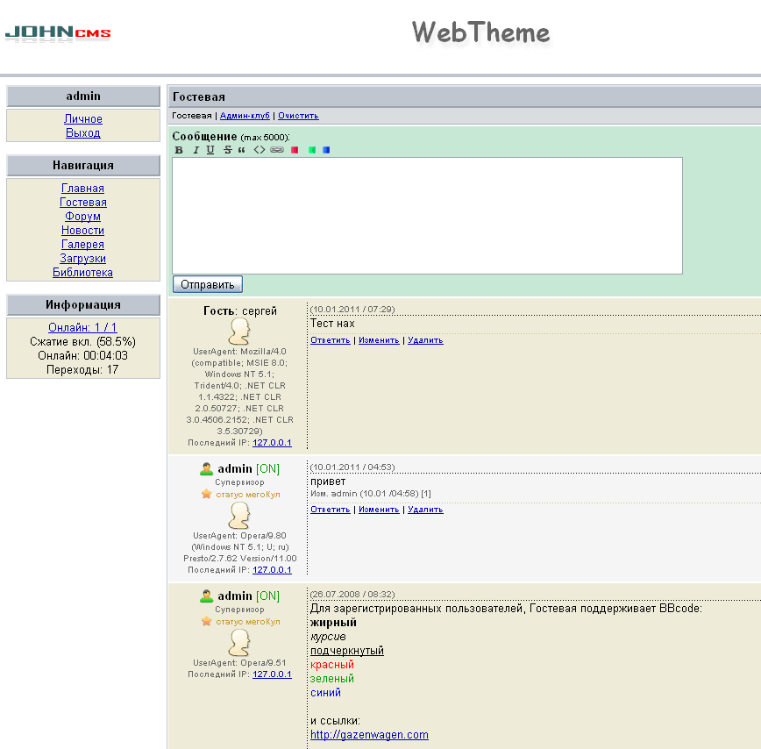Viewport: 761px width, 749px height.
Task: Insert code tag using the brackets icon
Action: click(x=259, y=150)
